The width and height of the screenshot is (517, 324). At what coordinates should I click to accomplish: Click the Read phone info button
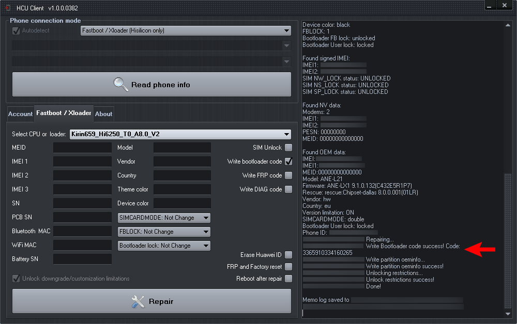[151, 85]
